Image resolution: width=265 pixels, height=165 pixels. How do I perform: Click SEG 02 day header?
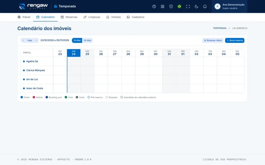tap(196, 53)
